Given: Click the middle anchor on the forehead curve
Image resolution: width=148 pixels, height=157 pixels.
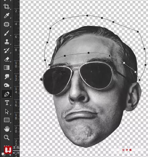Looking at the screenshot, I should [x=88, y=53].
